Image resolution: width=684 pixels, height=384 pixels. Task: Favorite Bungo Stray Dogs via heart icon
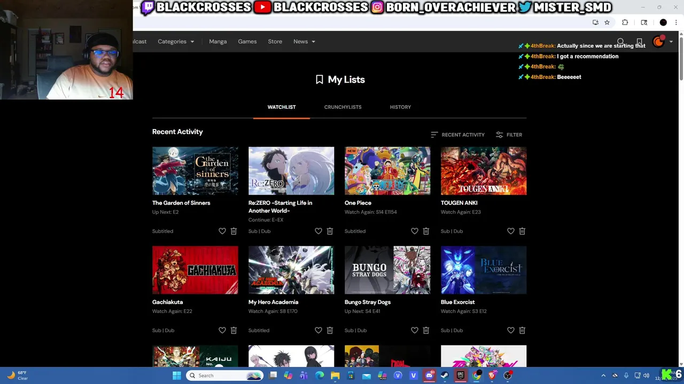point(415,330)
